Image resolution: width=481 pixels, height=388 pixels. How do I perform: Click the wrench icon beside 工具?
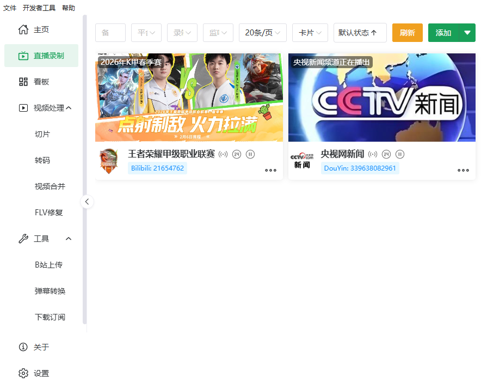[x=23, y=239]
